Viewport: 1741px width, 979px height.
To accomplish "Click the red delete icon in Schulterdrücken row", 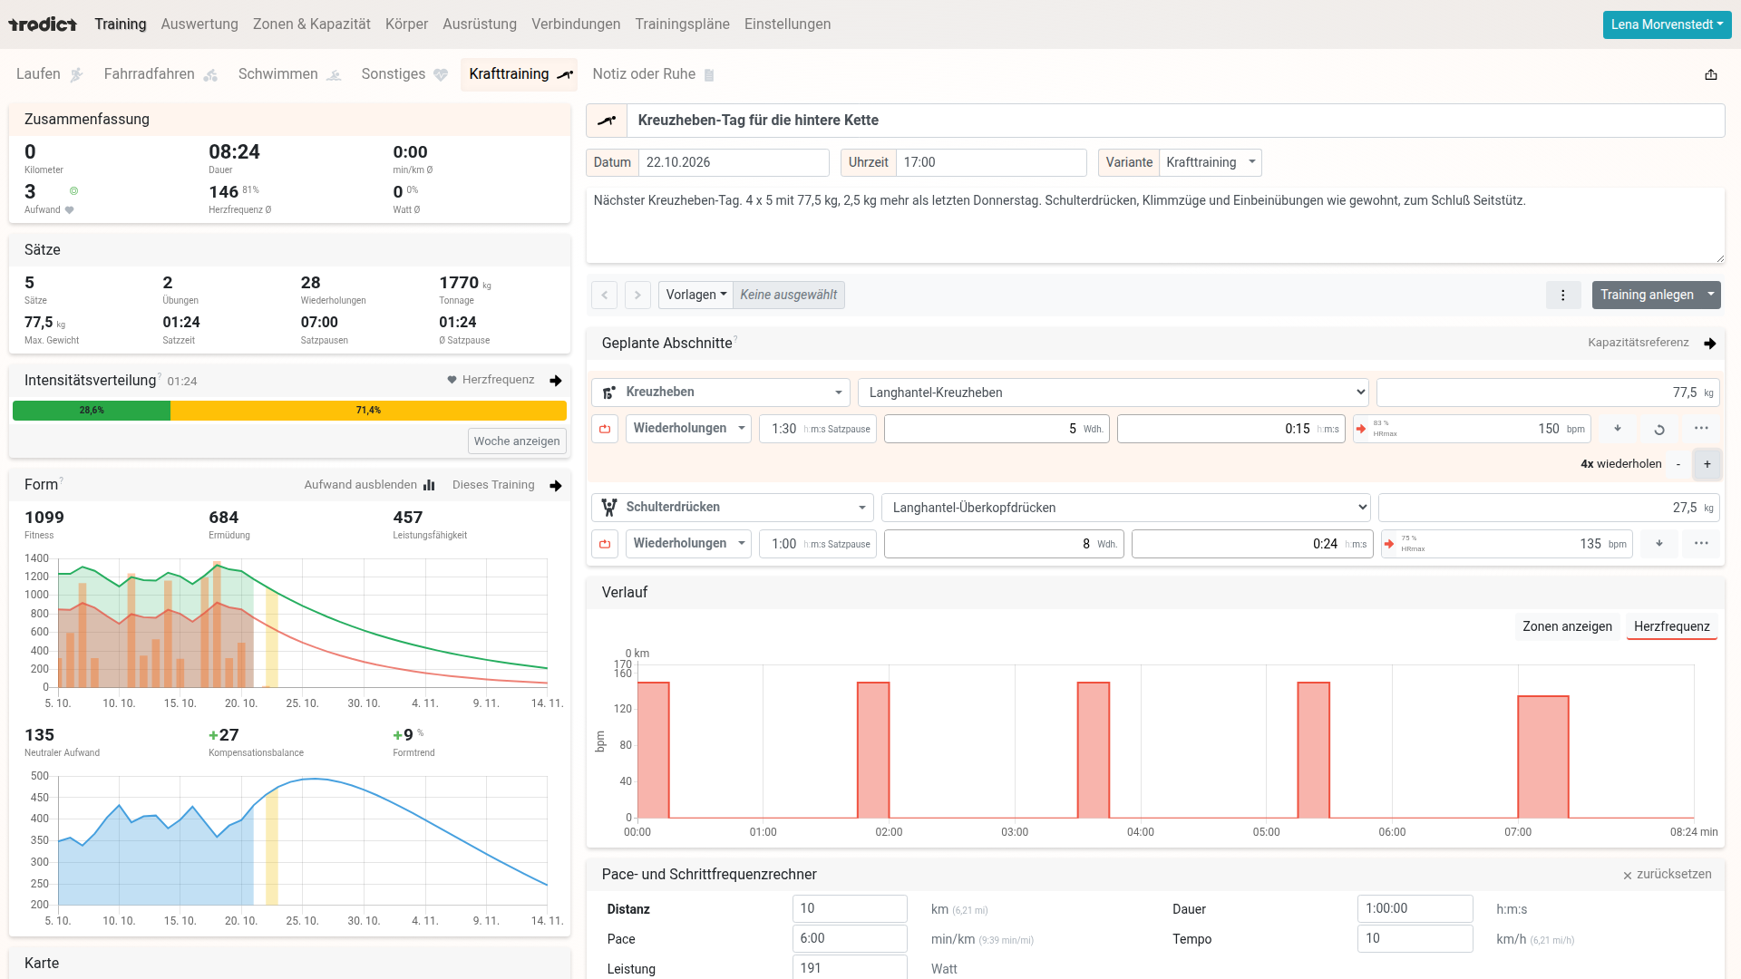I will coord(605,544).
